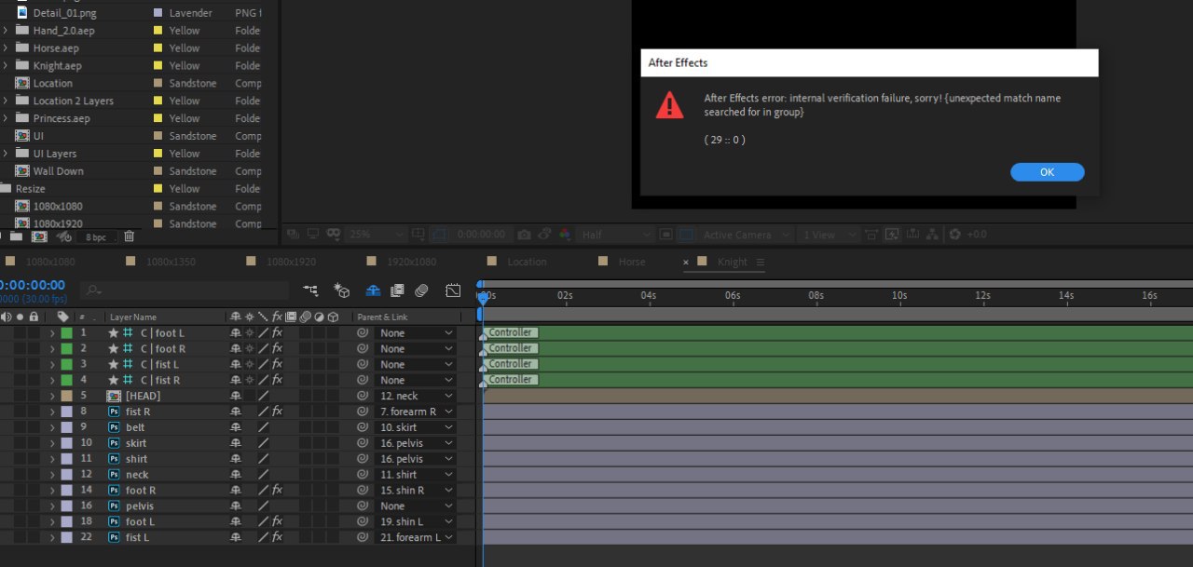Switch to the Location timeline tab
Image resolution: width=1193 pixels, height=567 pixels.
527,263
